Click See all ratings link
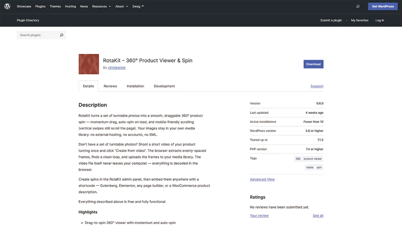Image resolution: width=402 pixels, height=226 pixels. (x=318, y=216)
